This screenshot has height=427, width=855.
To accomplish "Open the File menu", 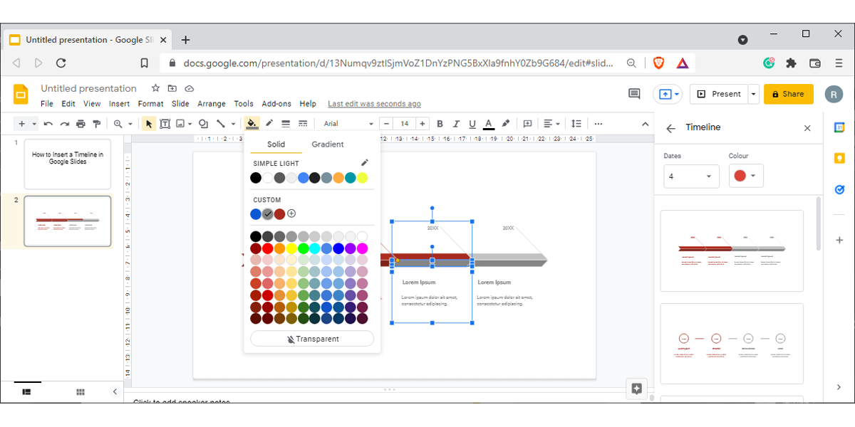I will pyautogui.click(x=47, y=104).
